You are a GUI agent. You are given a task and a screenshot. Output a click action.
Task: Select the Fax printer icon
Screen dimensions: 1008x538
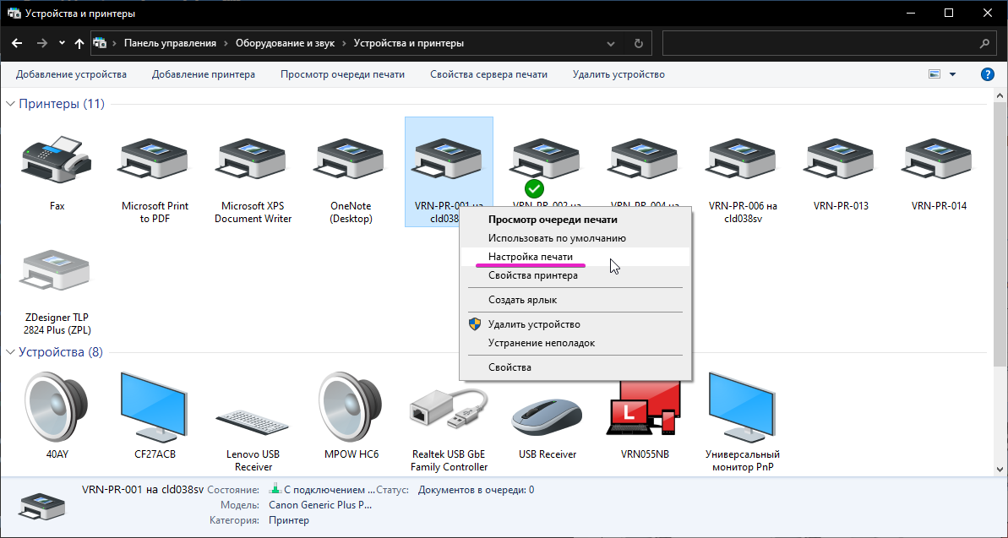(56, 160)
